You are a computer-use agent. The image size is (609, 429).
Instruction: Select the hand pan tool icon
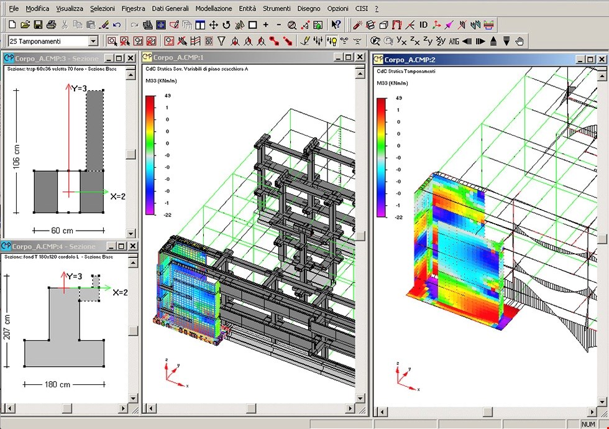click(x=520, y=41)
